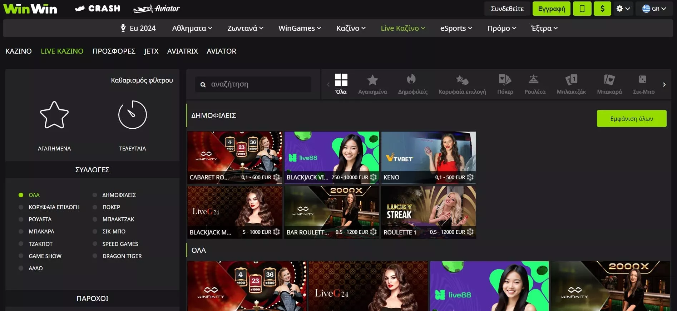The width and height of the screenshot is (677, 311).
Task: Select the Όλα grid category icon
Action: click(341, 80)
